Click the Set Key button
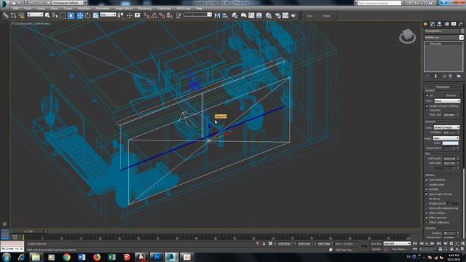Viewport: 466px width, 262px height. [x=376, y=249]
